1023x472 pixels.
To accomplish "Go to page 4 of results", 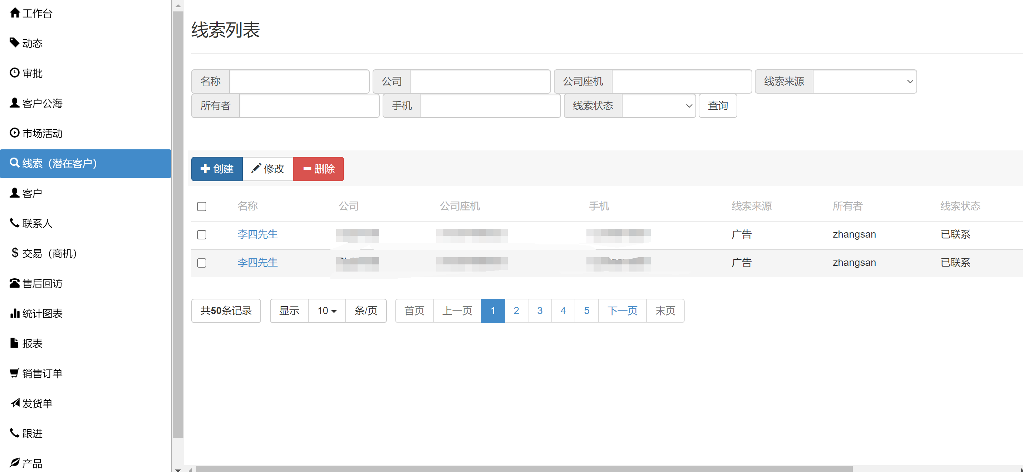I will click(563, 311).
